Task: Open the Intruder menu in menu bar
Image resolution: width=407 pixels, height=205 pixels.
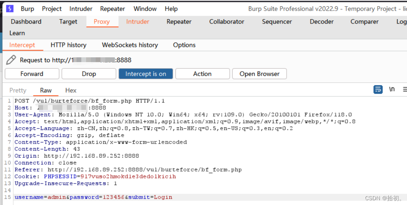Action: [x=81, y=9]
